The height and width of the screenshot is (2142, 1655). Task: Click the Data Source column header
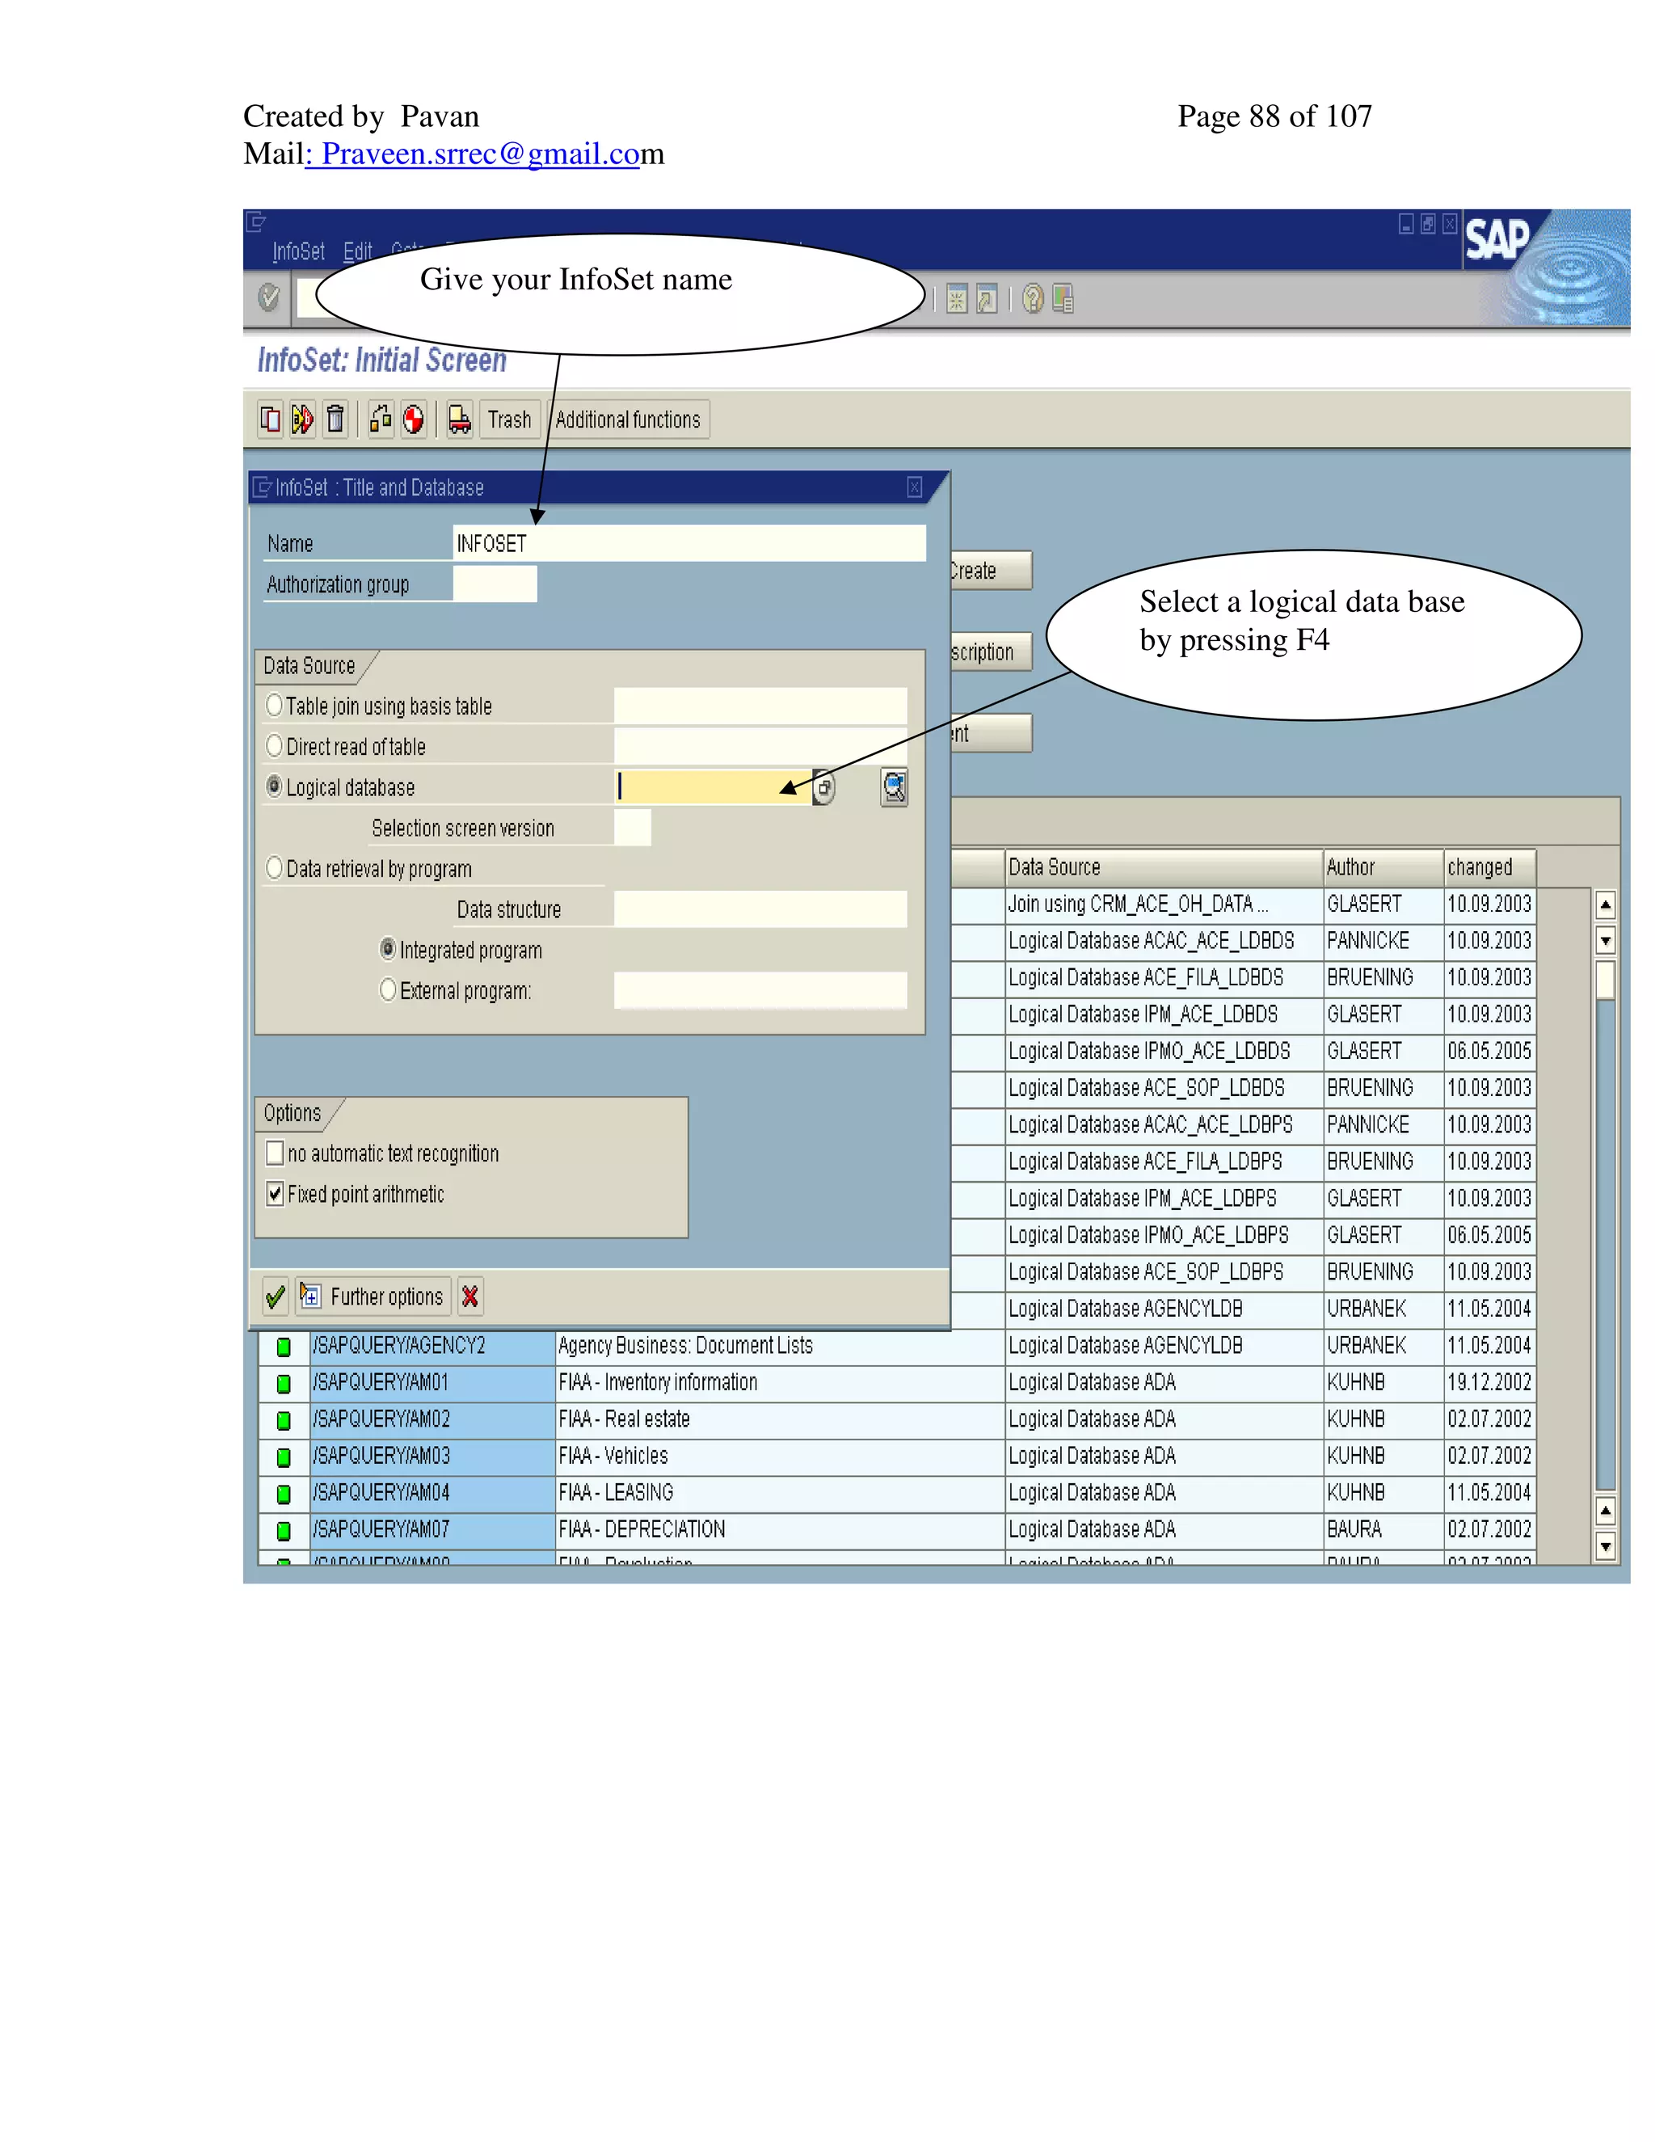1164,867
